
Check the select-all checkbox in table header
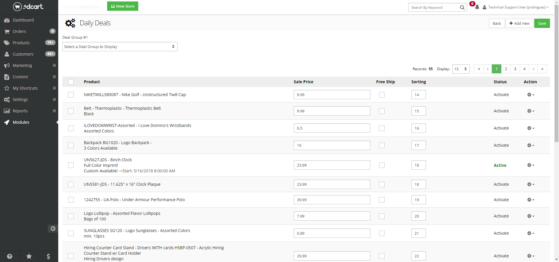pyautogui.click(x=71, y=82)
